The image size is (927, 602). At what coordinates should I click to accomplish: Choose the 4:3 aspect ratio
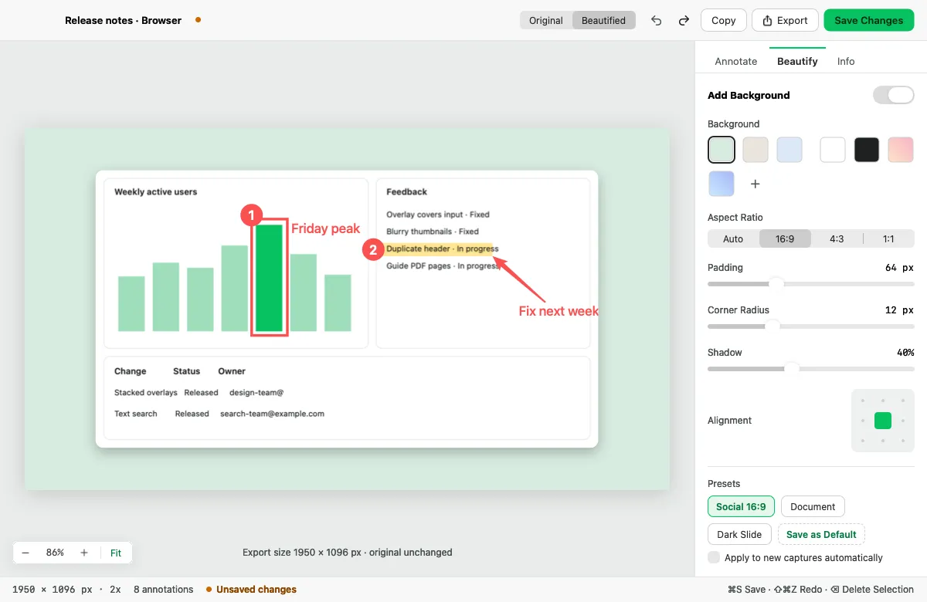837,238
